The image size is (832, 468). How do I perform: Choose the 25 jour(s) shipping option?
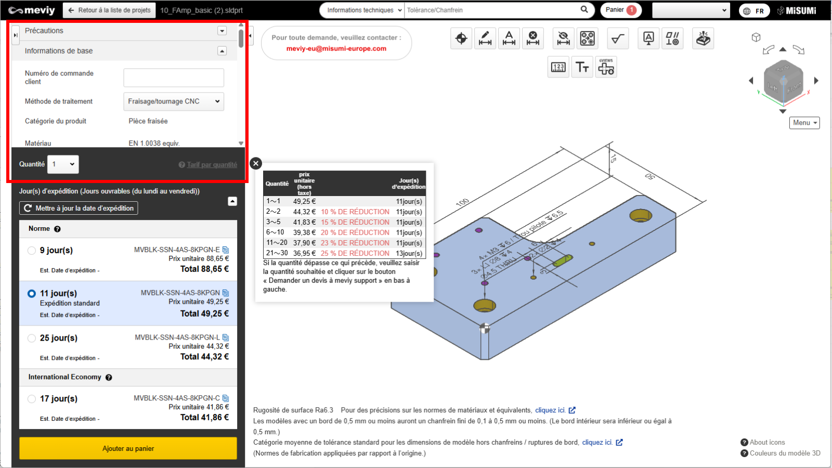[x=32, y=338]
